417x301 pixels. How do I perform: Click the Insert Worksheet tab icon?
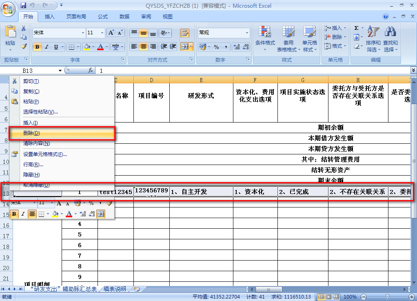(x=137, y=289)
